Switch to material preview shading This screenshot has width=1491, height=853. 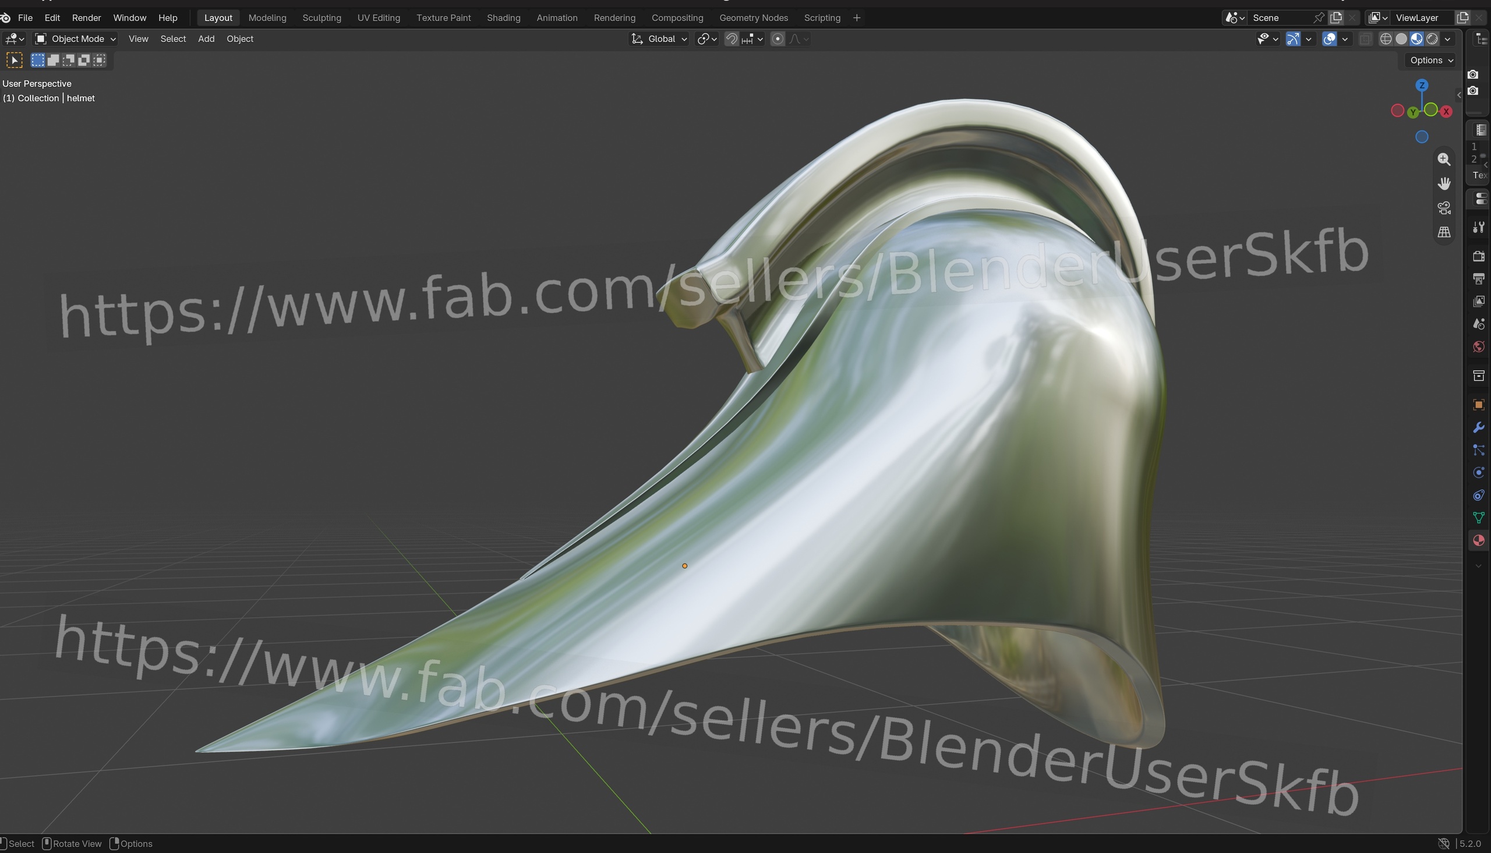1416,38
